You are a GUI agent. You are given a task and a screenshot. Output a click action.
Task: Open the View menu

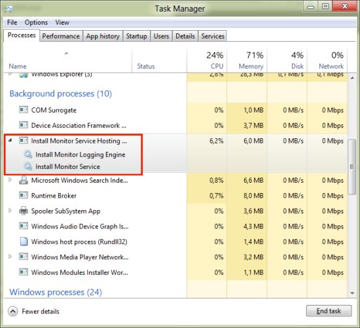[62, 22]
